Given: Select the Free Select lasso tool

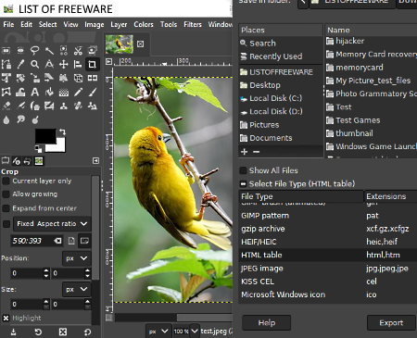Looking at the screenshot, I should [x=34, y=50].
